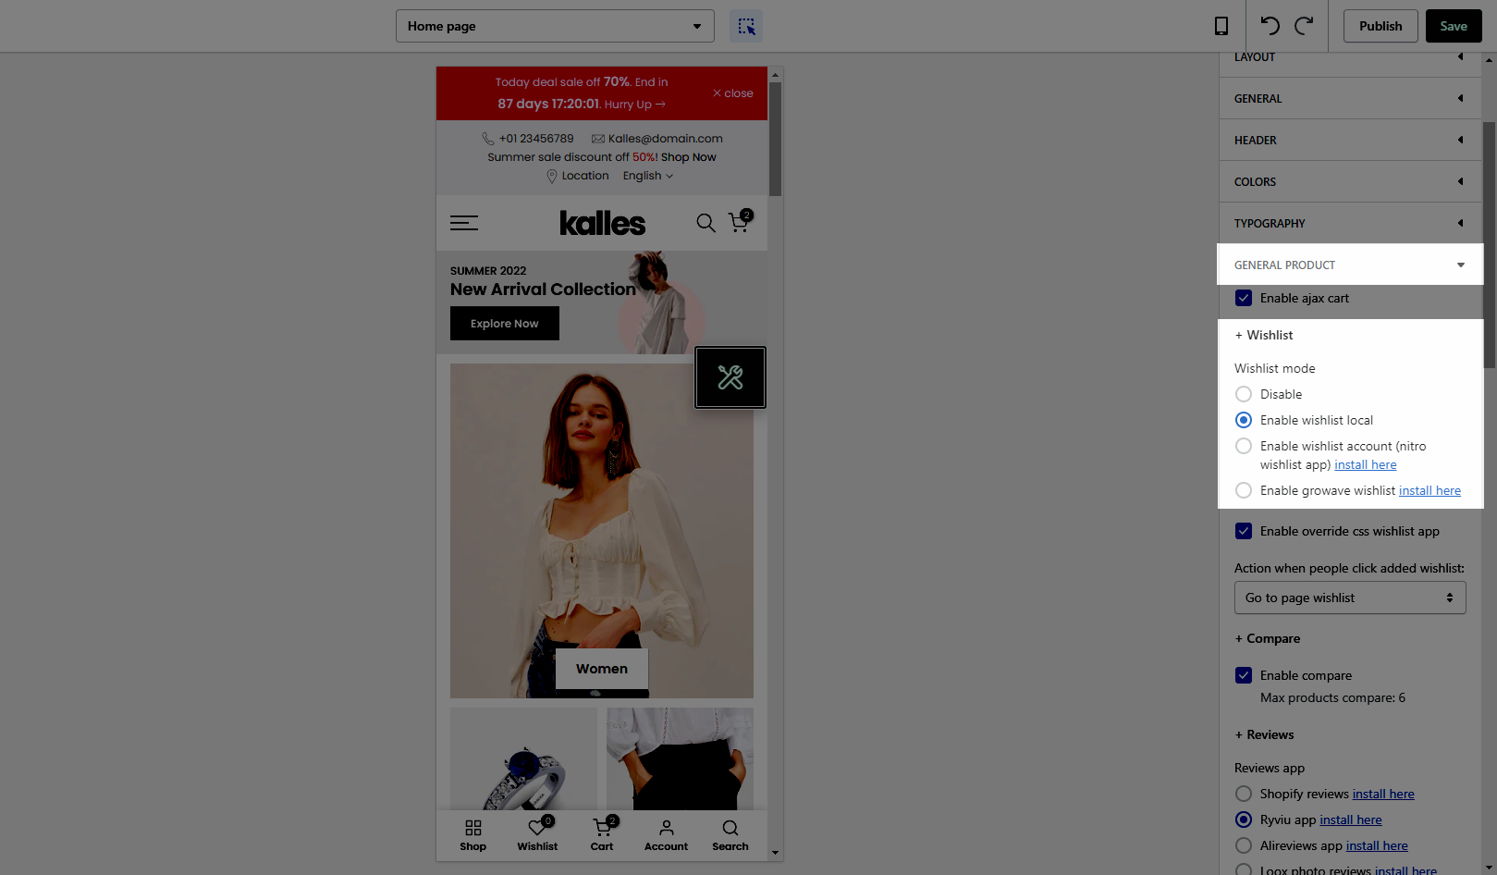Open Go to page wishlist dropdown
The height and width of the screenshot is (875, 1497).
click(1350, 598)
